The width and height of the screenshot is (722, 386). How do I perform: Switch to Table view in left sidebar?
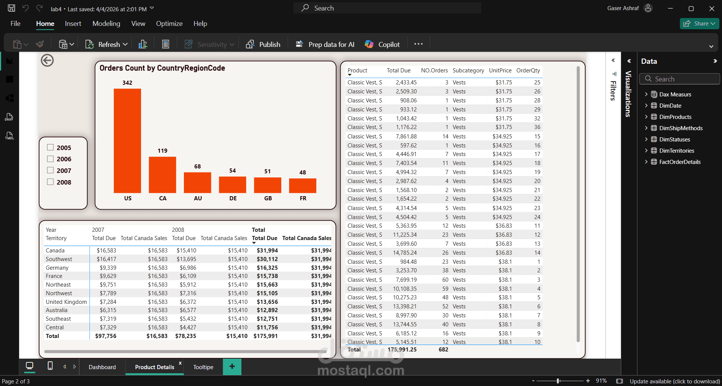click(x=10, y=79)
